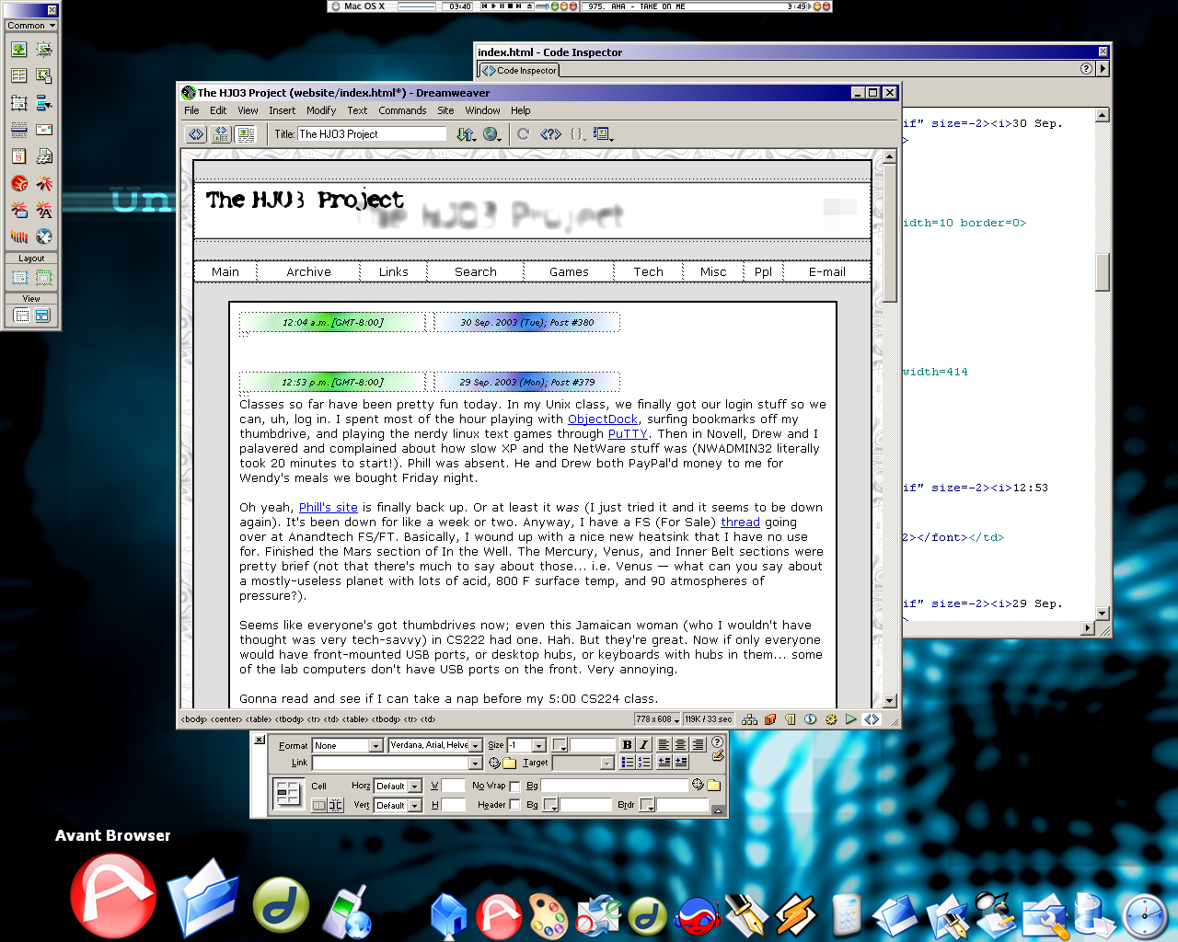Screen dimensions: 1178x942
Task: Open the text color swatch picker
Action: pos(560,745)
